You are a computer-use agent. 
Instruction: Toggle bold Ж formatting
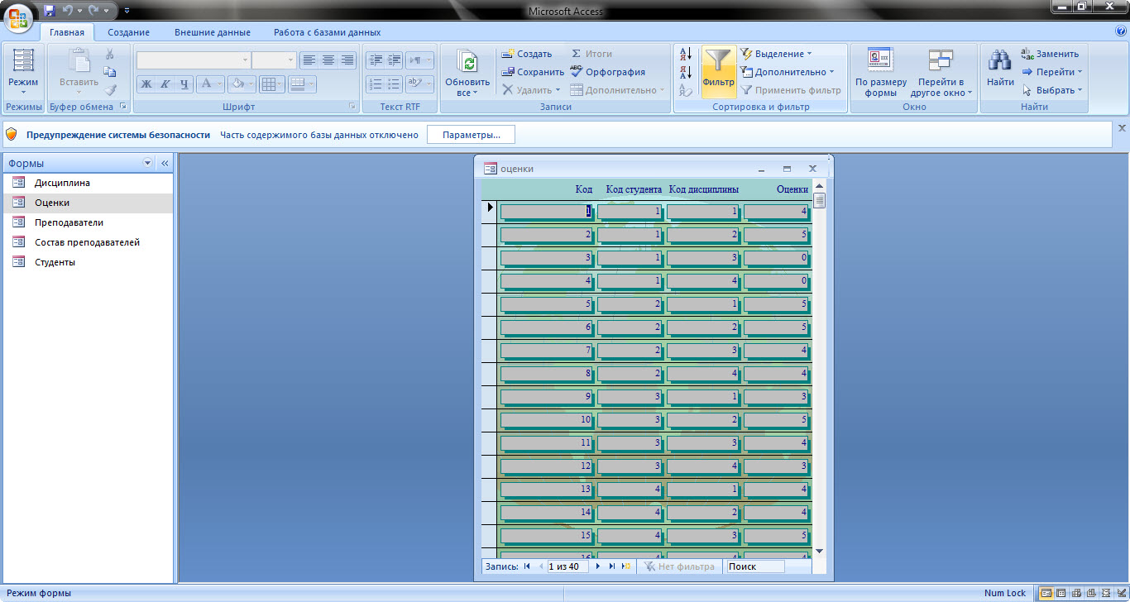(146, 84)
